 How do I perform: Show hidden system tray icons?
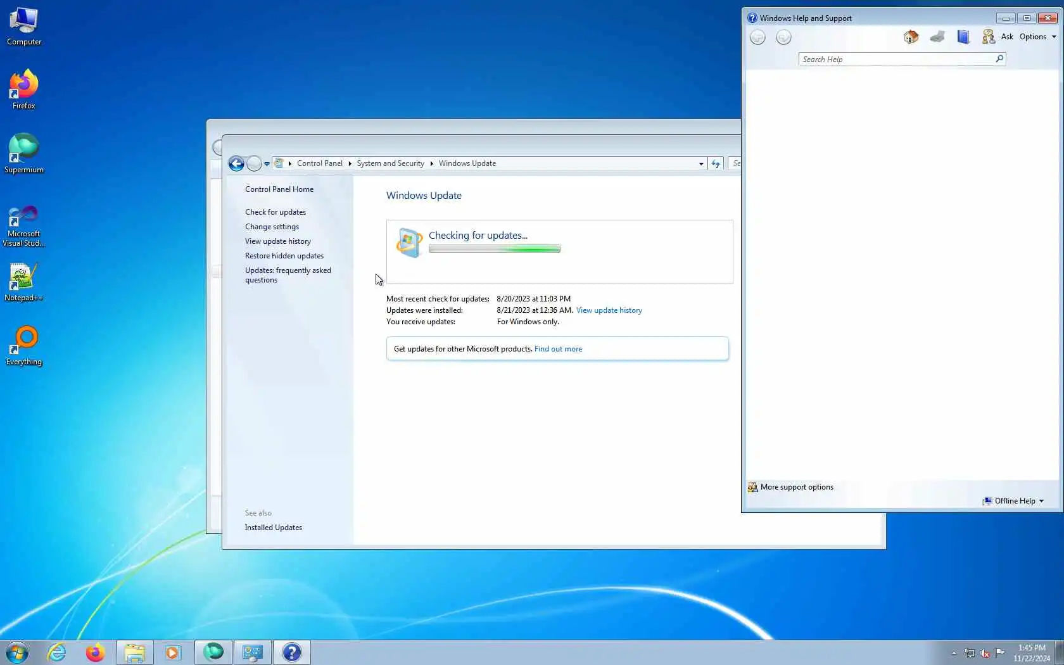click(954, 653)
